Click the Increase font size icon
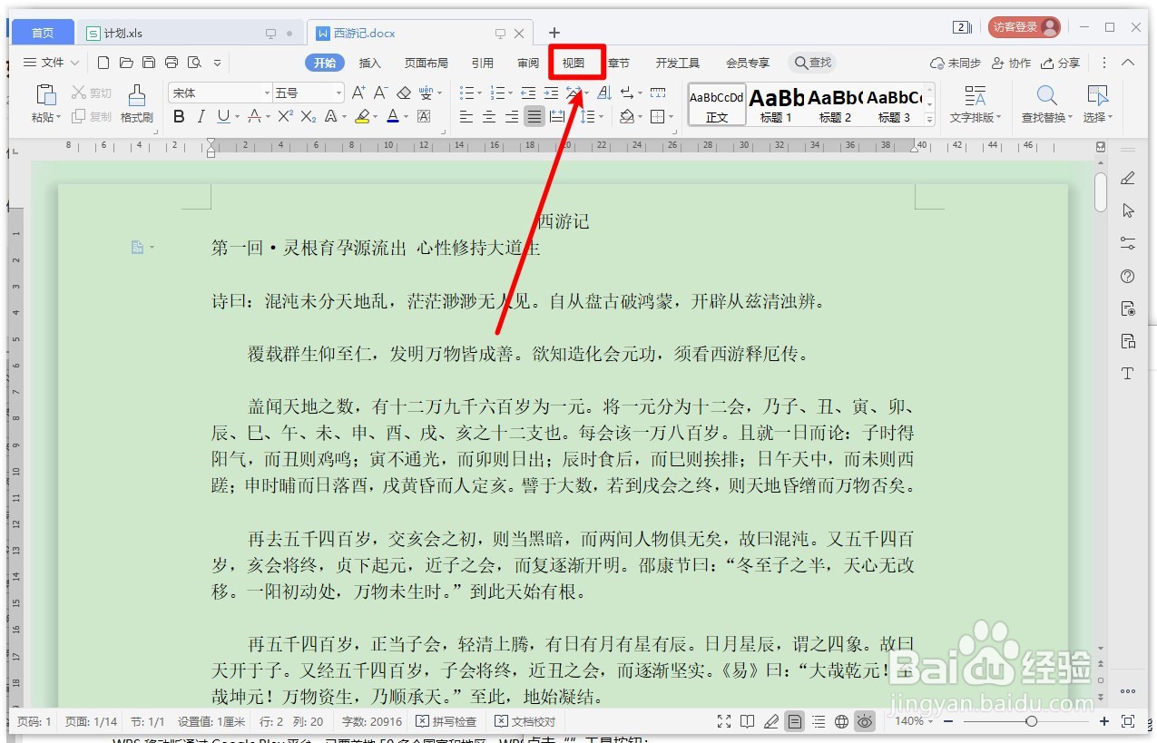 (x=358, y=93)
